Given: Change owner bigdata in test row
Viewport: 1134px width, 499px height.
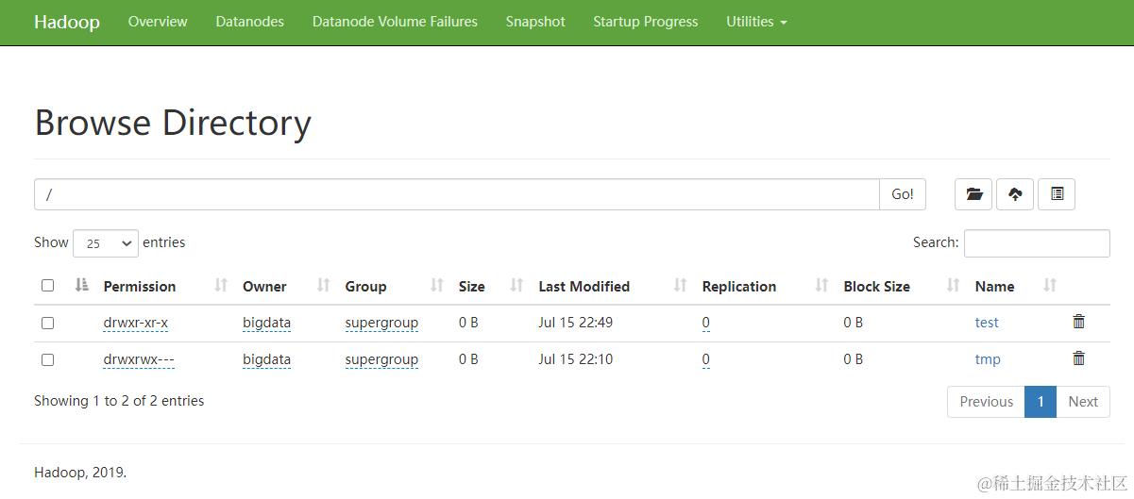Looking at the screenshot, I should click(266, 323).
